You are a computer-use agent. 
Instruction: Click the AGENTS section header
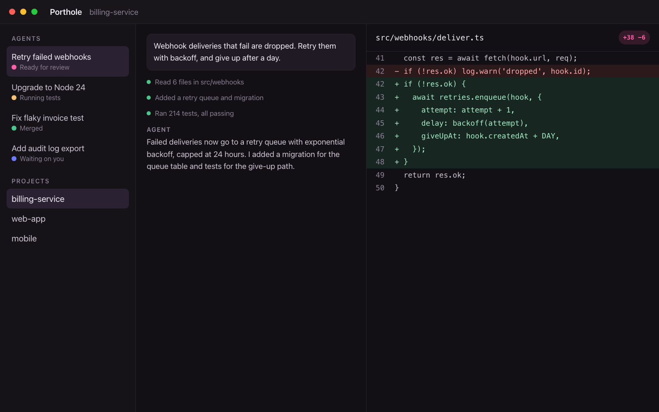pos(26,38)
